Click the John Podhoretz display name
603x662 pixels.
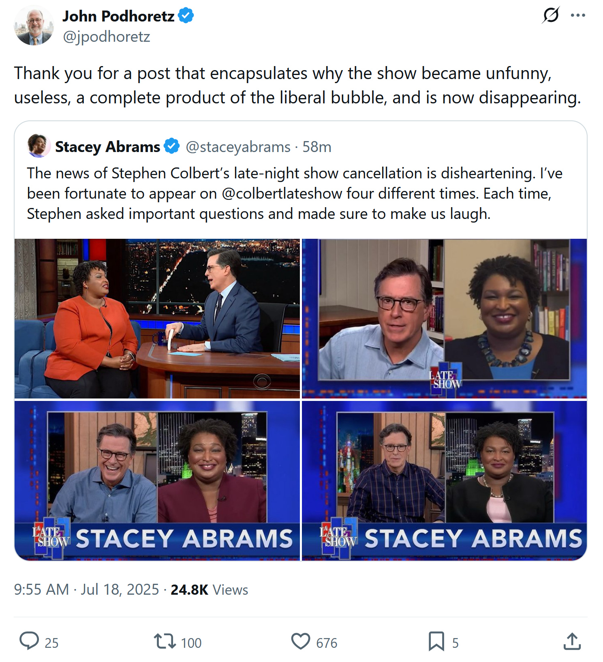tap(118, 16)
